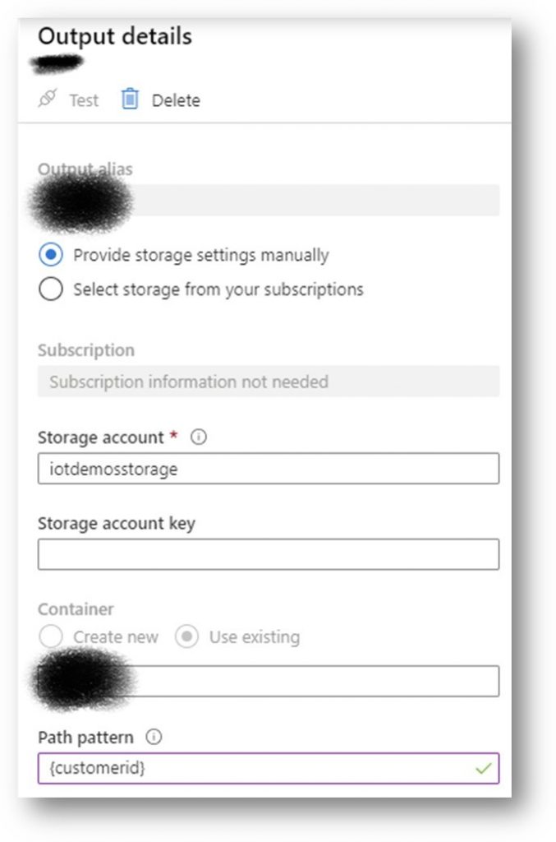Screen dimensions: 556x842
Task: Click the Container name input box
Action: [x=269, y=682]
